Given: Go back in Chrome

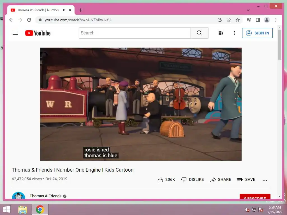Looking at the screenshot, I should pos(11,20).
